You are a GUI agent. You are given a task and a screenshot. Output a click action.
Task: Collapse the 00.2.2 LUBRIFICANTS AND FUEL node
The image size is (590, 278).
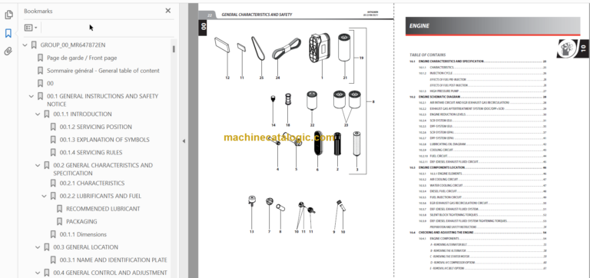44,197
